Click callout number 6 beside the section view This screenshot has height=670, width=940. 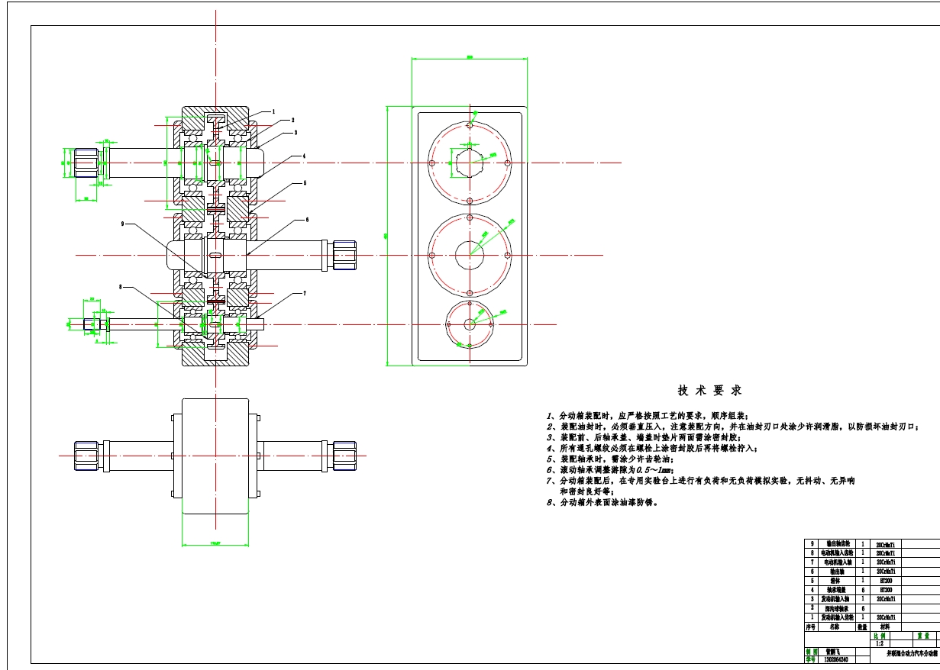point(307,220)
